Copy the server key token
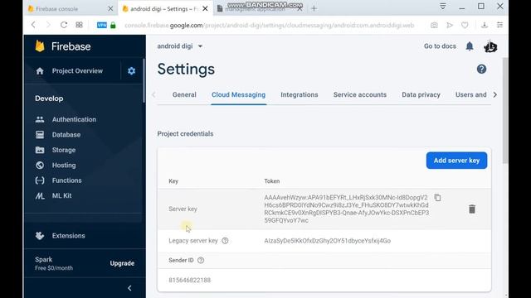Screen dimensions: 531x298 pos(437,197)
